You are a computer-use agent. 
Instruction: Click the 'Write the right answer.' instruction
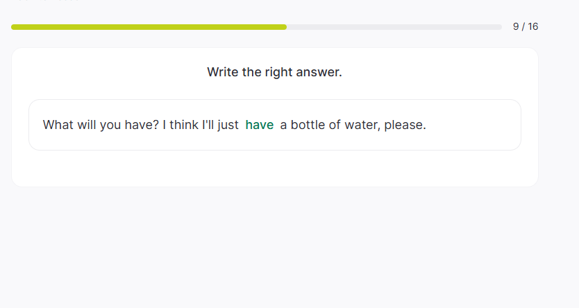(274, 72)
